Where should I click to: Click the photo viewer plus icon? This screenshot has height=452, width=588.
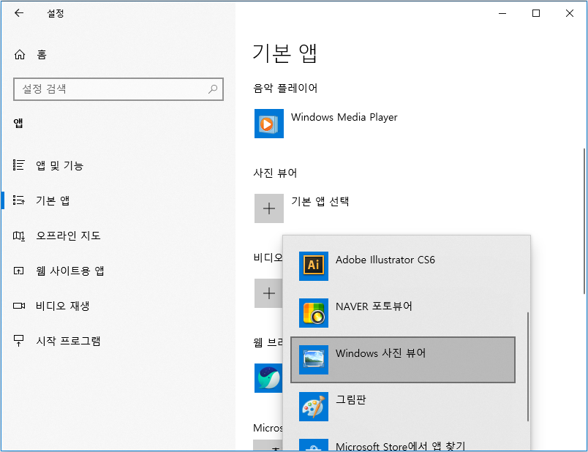pyautogui.click(x=269, y=208)
